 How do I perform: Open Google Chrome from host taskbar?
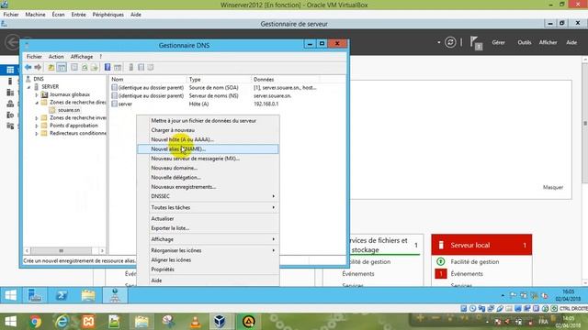coord(36,322)
